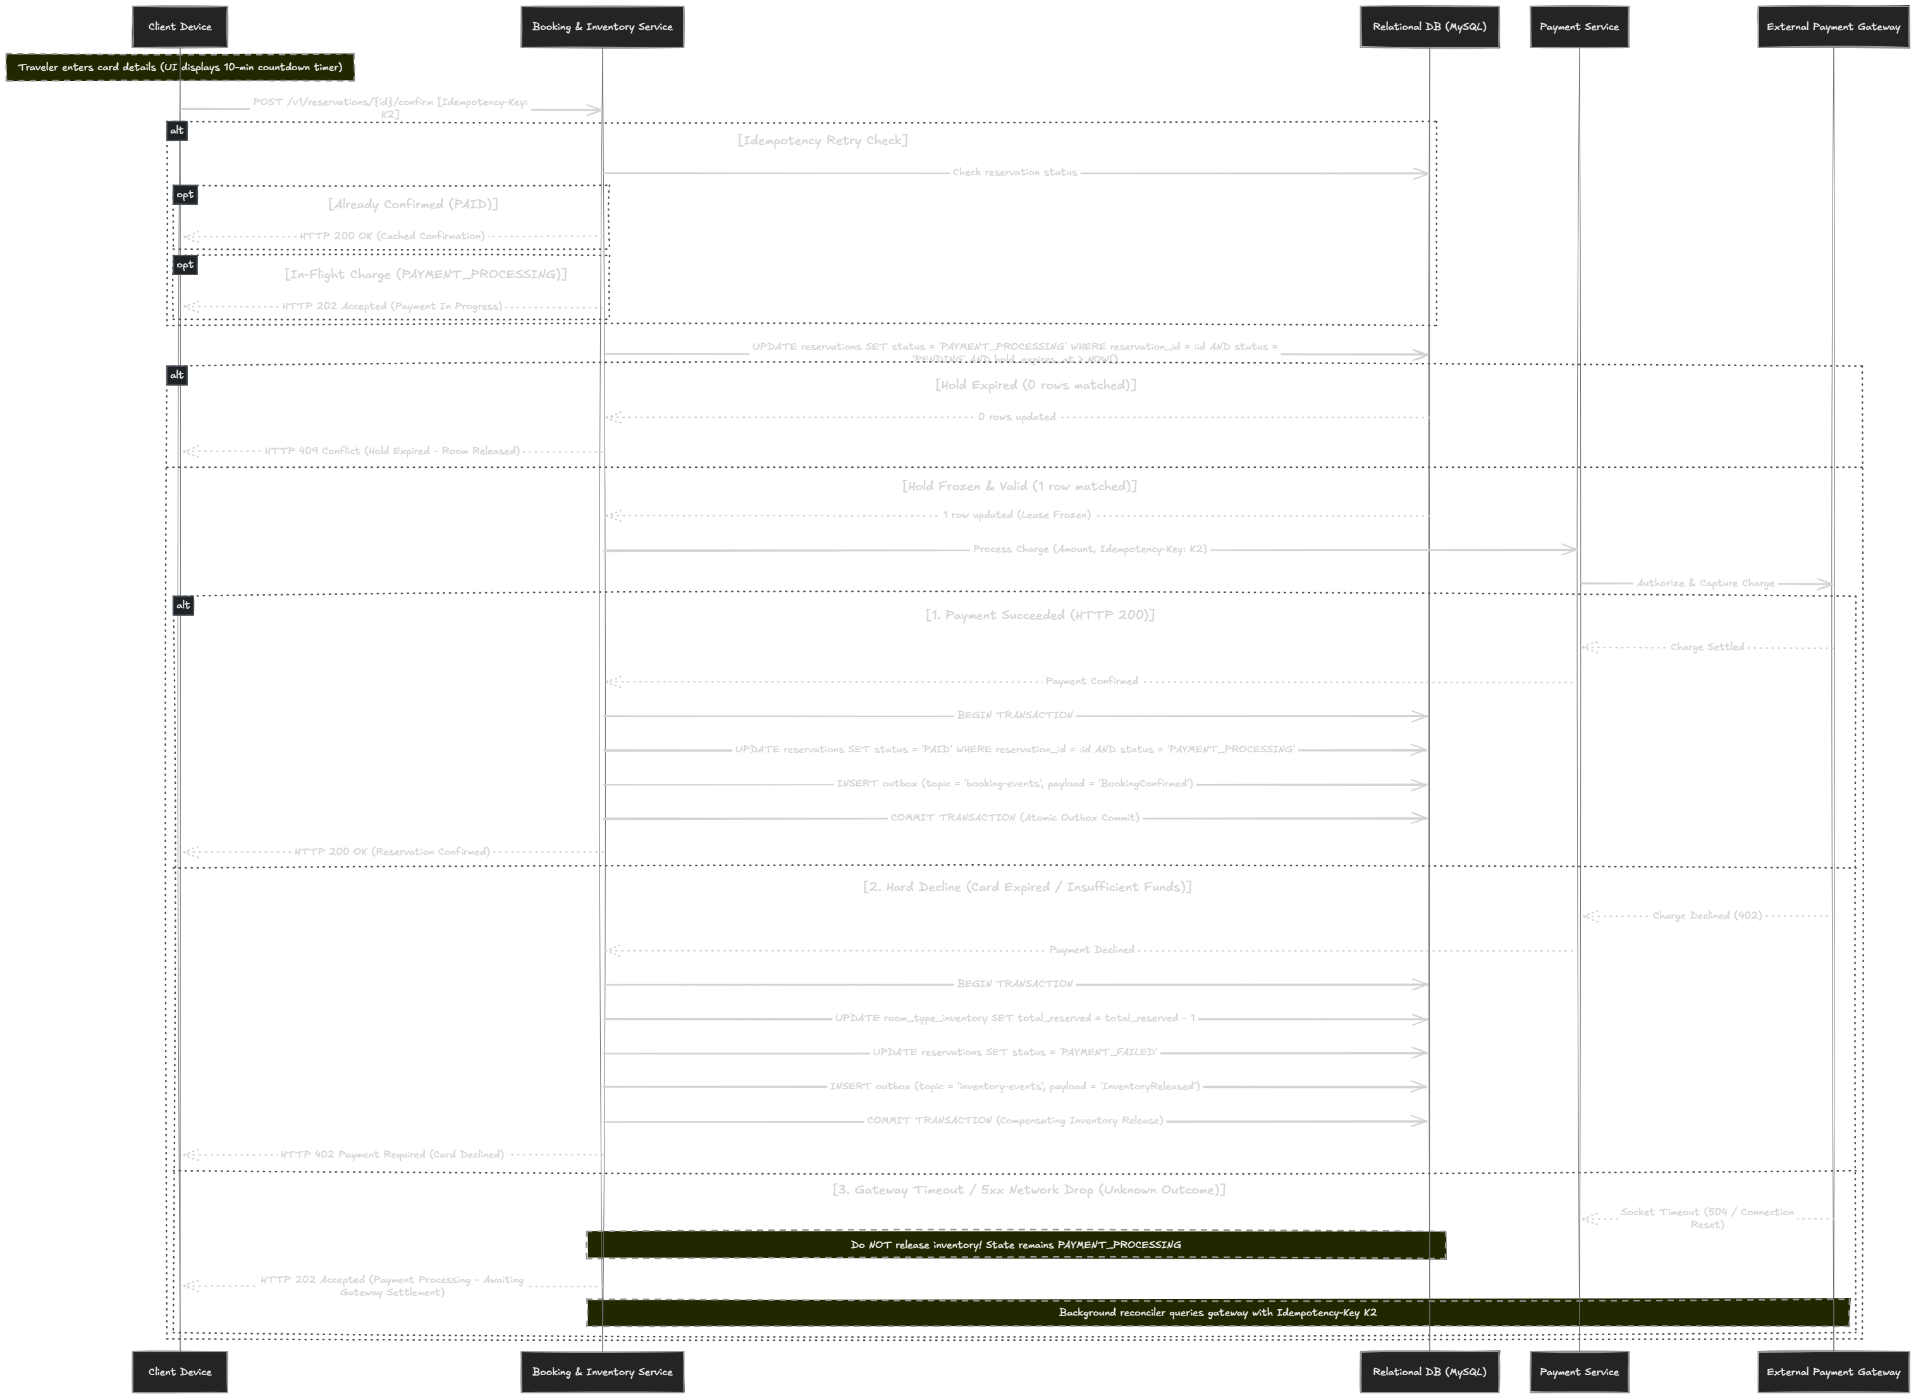This screenshot has width=1916, height=1399.
Task: Select the bottom Payment Service participant box
Action: click(1579, 1372)
